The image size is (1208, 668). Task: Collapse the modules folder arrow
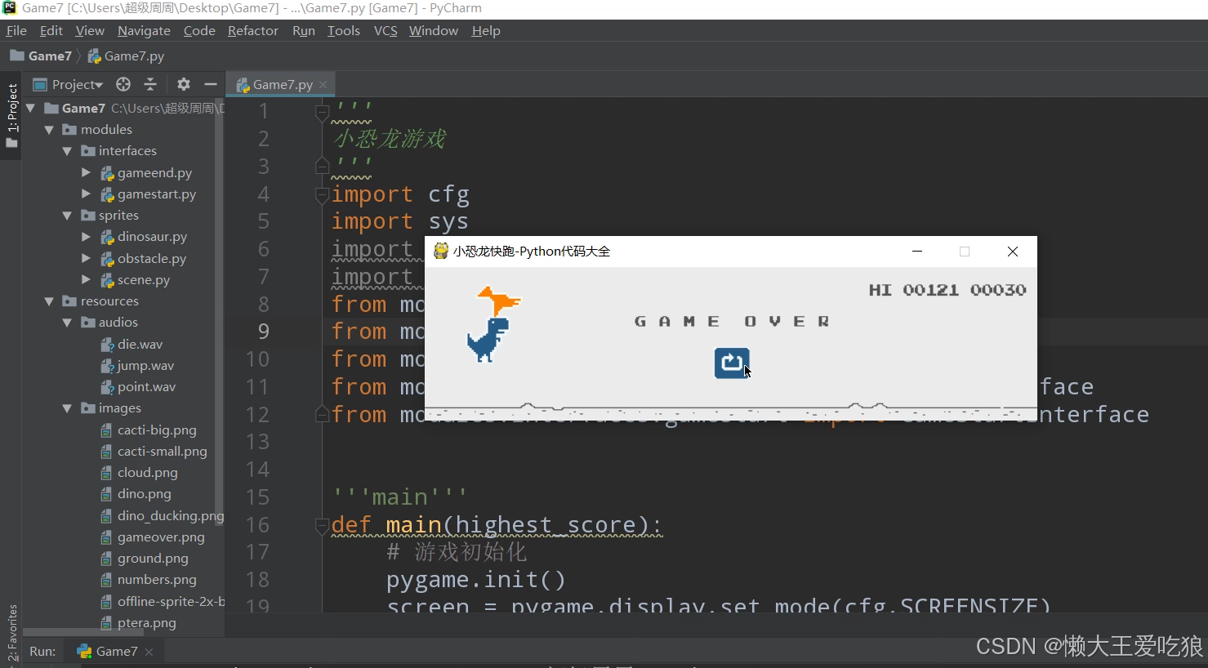tap(49, 130)
